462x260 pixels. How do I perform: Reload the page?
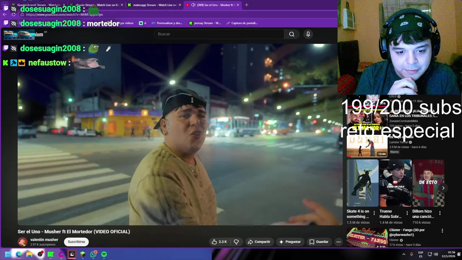pyautogui.click(x=13, y=14)
